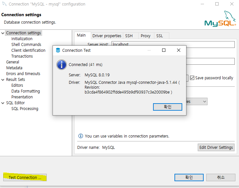The height and width of the screenshot is (188, 239).
Task: Click the 'Connected (41 ms)' message
Action: [86, 65]
